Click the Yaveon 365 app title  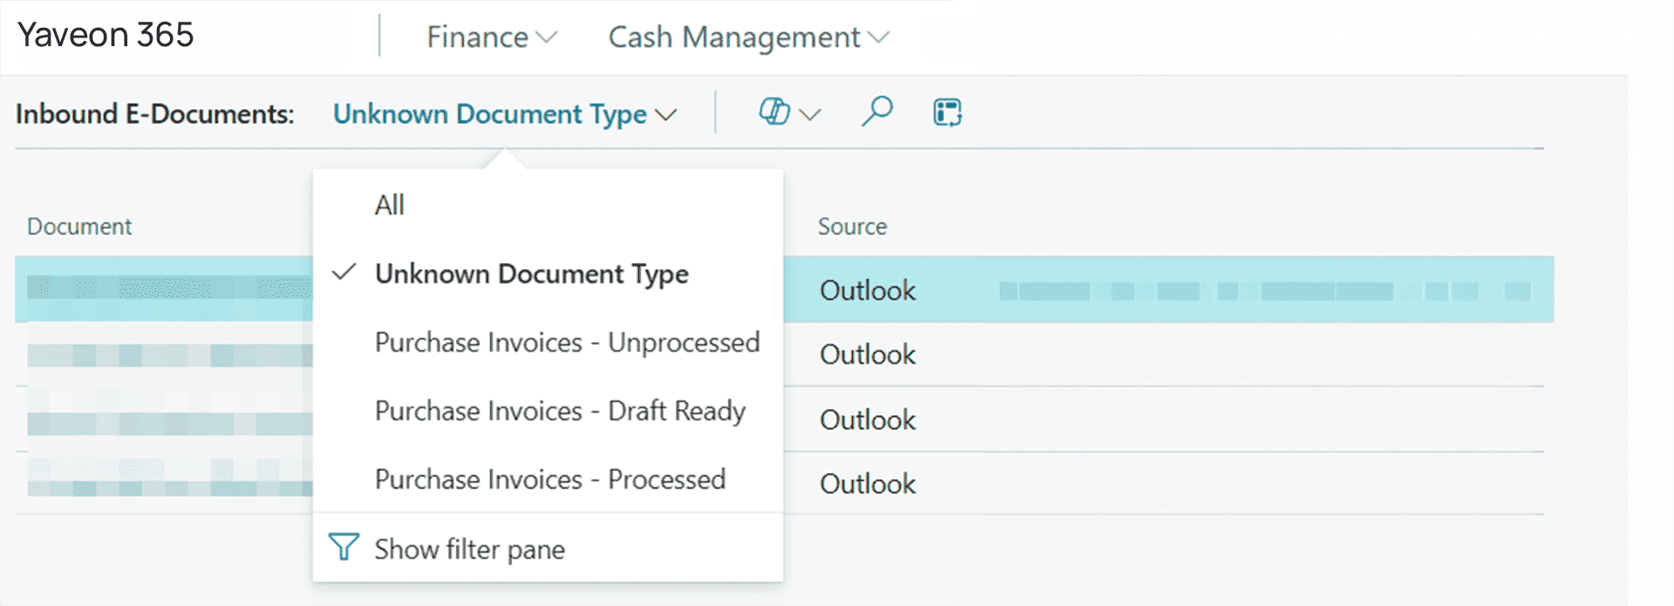pos(105,35)
